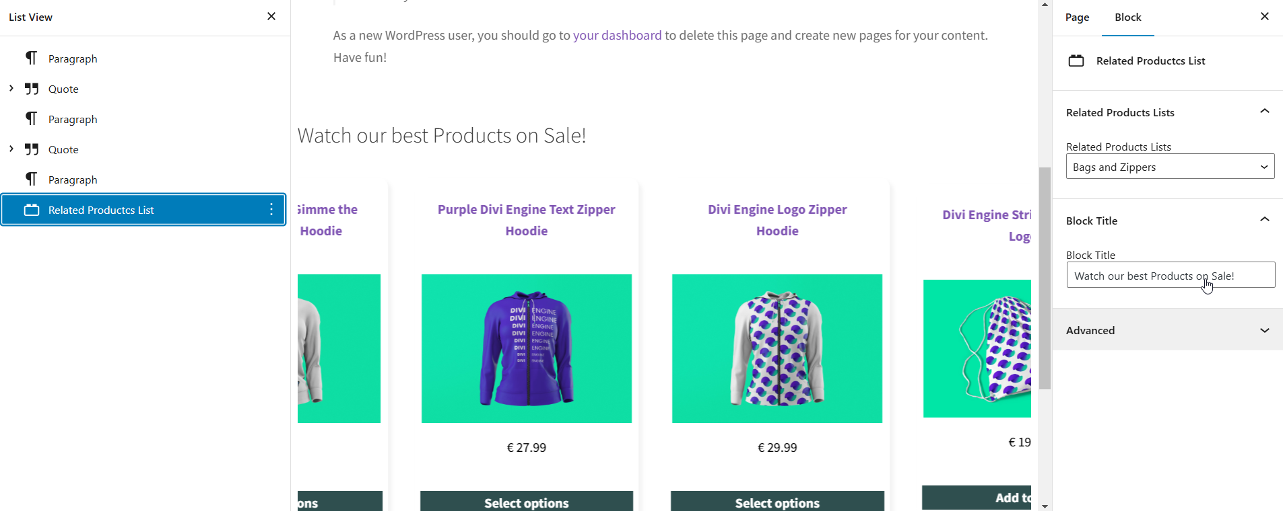The height and width of the screenshot is (511, 1283).
Task: Click the Purple Divi Engine Text Zipper Hoodie image
Action: [x=526, y=348]
